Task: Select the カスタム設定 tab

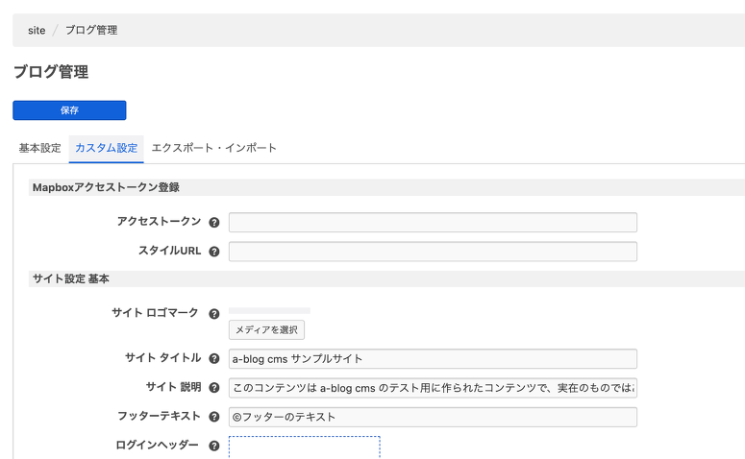Action: point(106,149)
